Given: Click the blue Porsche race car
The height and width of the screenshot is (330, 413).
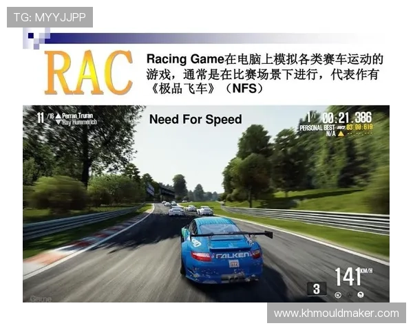Looking at the screenshot, I should click(224, 249).
